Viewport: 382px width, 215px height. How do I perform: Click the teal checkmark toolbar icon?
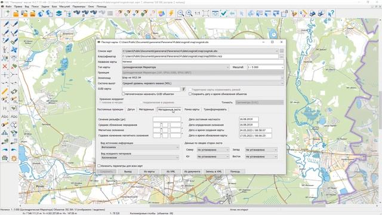point(224,13)
